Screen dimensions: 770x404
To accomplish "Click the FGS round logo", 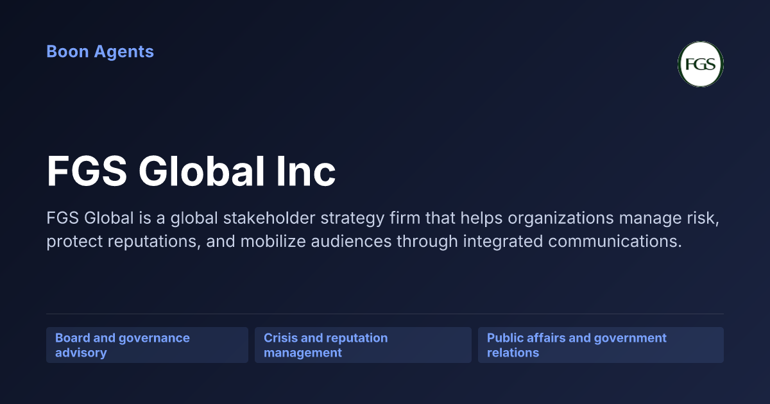I will [701, 64].
